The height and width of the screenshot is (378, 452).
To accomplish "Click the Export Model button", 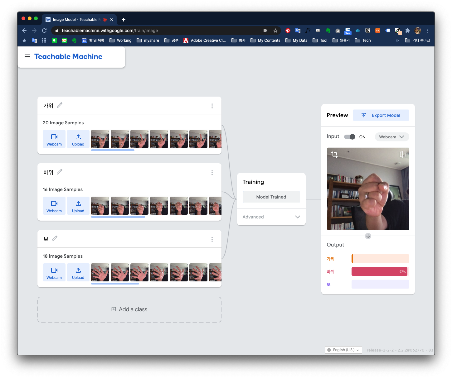I will pos(381,115).
